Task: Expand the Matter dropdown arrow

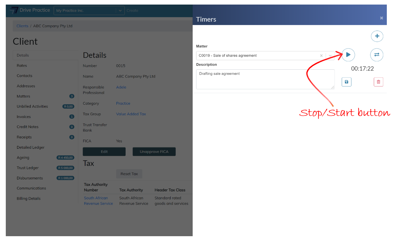Action: [330, 56]
